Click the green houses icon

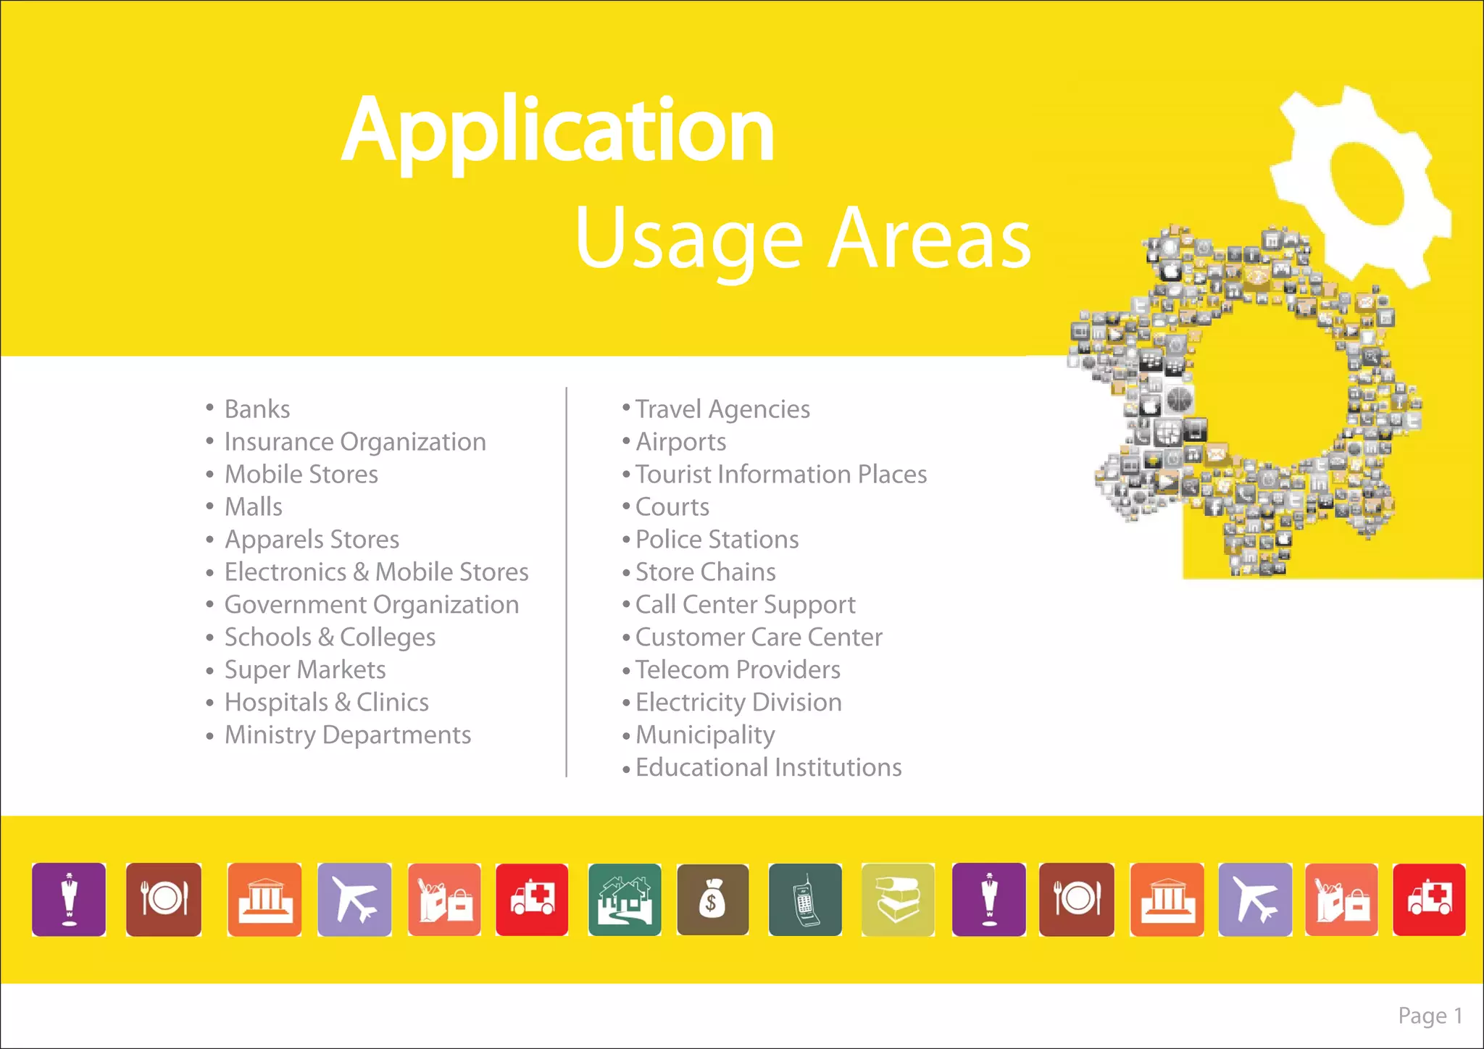pyautogui.click(x=625, y=900)
